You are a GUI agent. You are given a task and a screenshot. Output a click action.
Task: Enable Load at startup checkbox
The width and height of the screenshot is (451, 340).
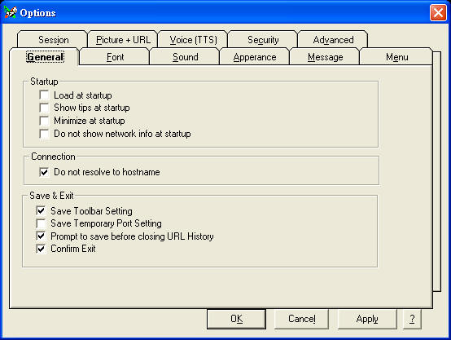point(44,95)
